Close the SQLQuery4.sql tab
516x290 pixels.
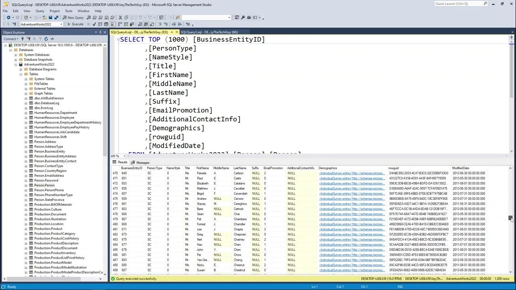pos(177,32)
